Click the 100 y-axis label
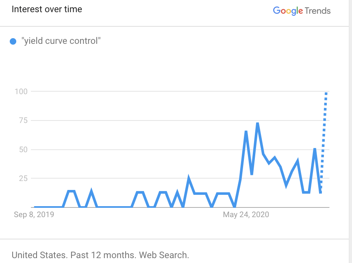The image size is (352, 263). click(21, 91)
